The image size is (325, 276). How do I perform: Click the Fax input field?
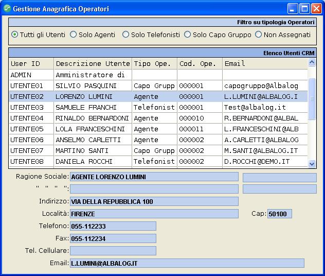tap(113, 238)
